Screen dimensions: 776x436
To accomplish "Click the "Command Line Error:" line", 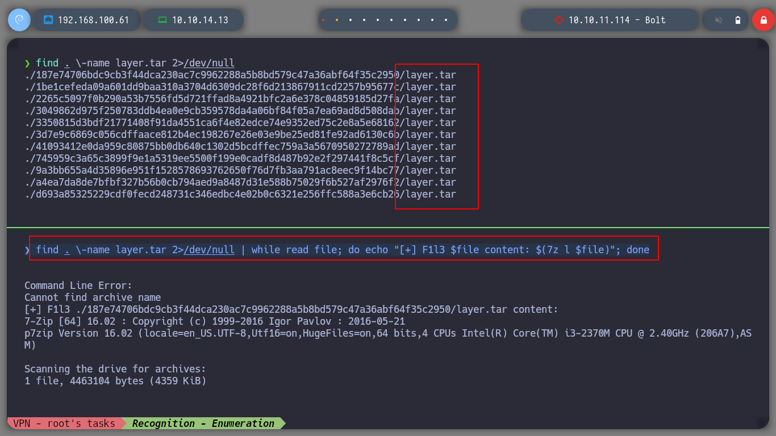I will 78,286.
